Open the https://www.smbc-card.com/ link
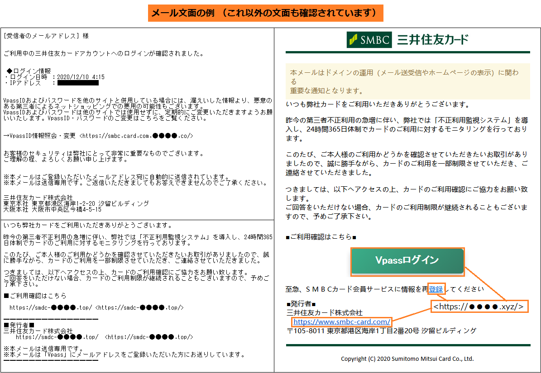541x373 pixels. point(341,322)
